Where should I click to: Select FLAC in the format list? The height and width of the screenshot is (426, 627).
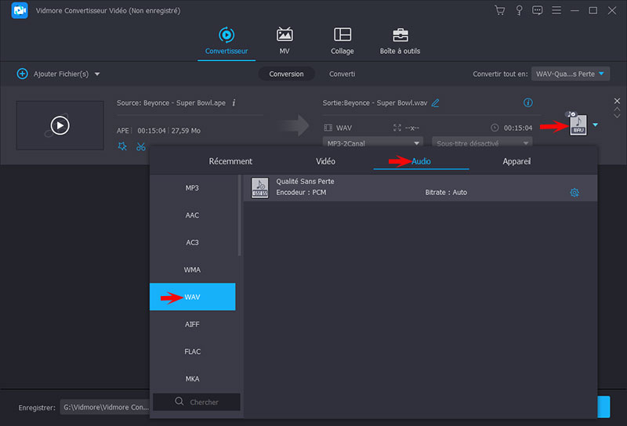click(192, 352)
